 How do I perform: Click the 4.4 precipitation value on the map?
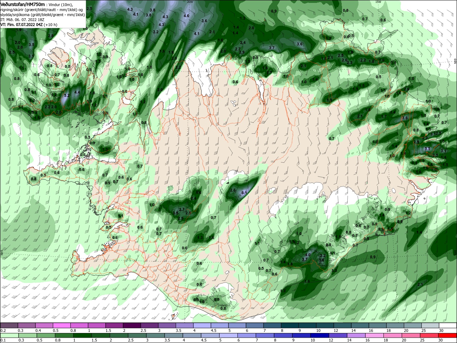(77, 92)
